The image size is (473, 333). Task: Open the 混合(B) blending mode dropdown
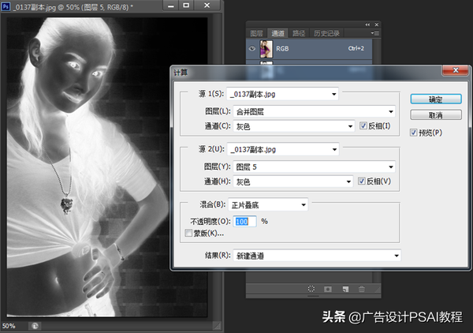pos(266,205)
